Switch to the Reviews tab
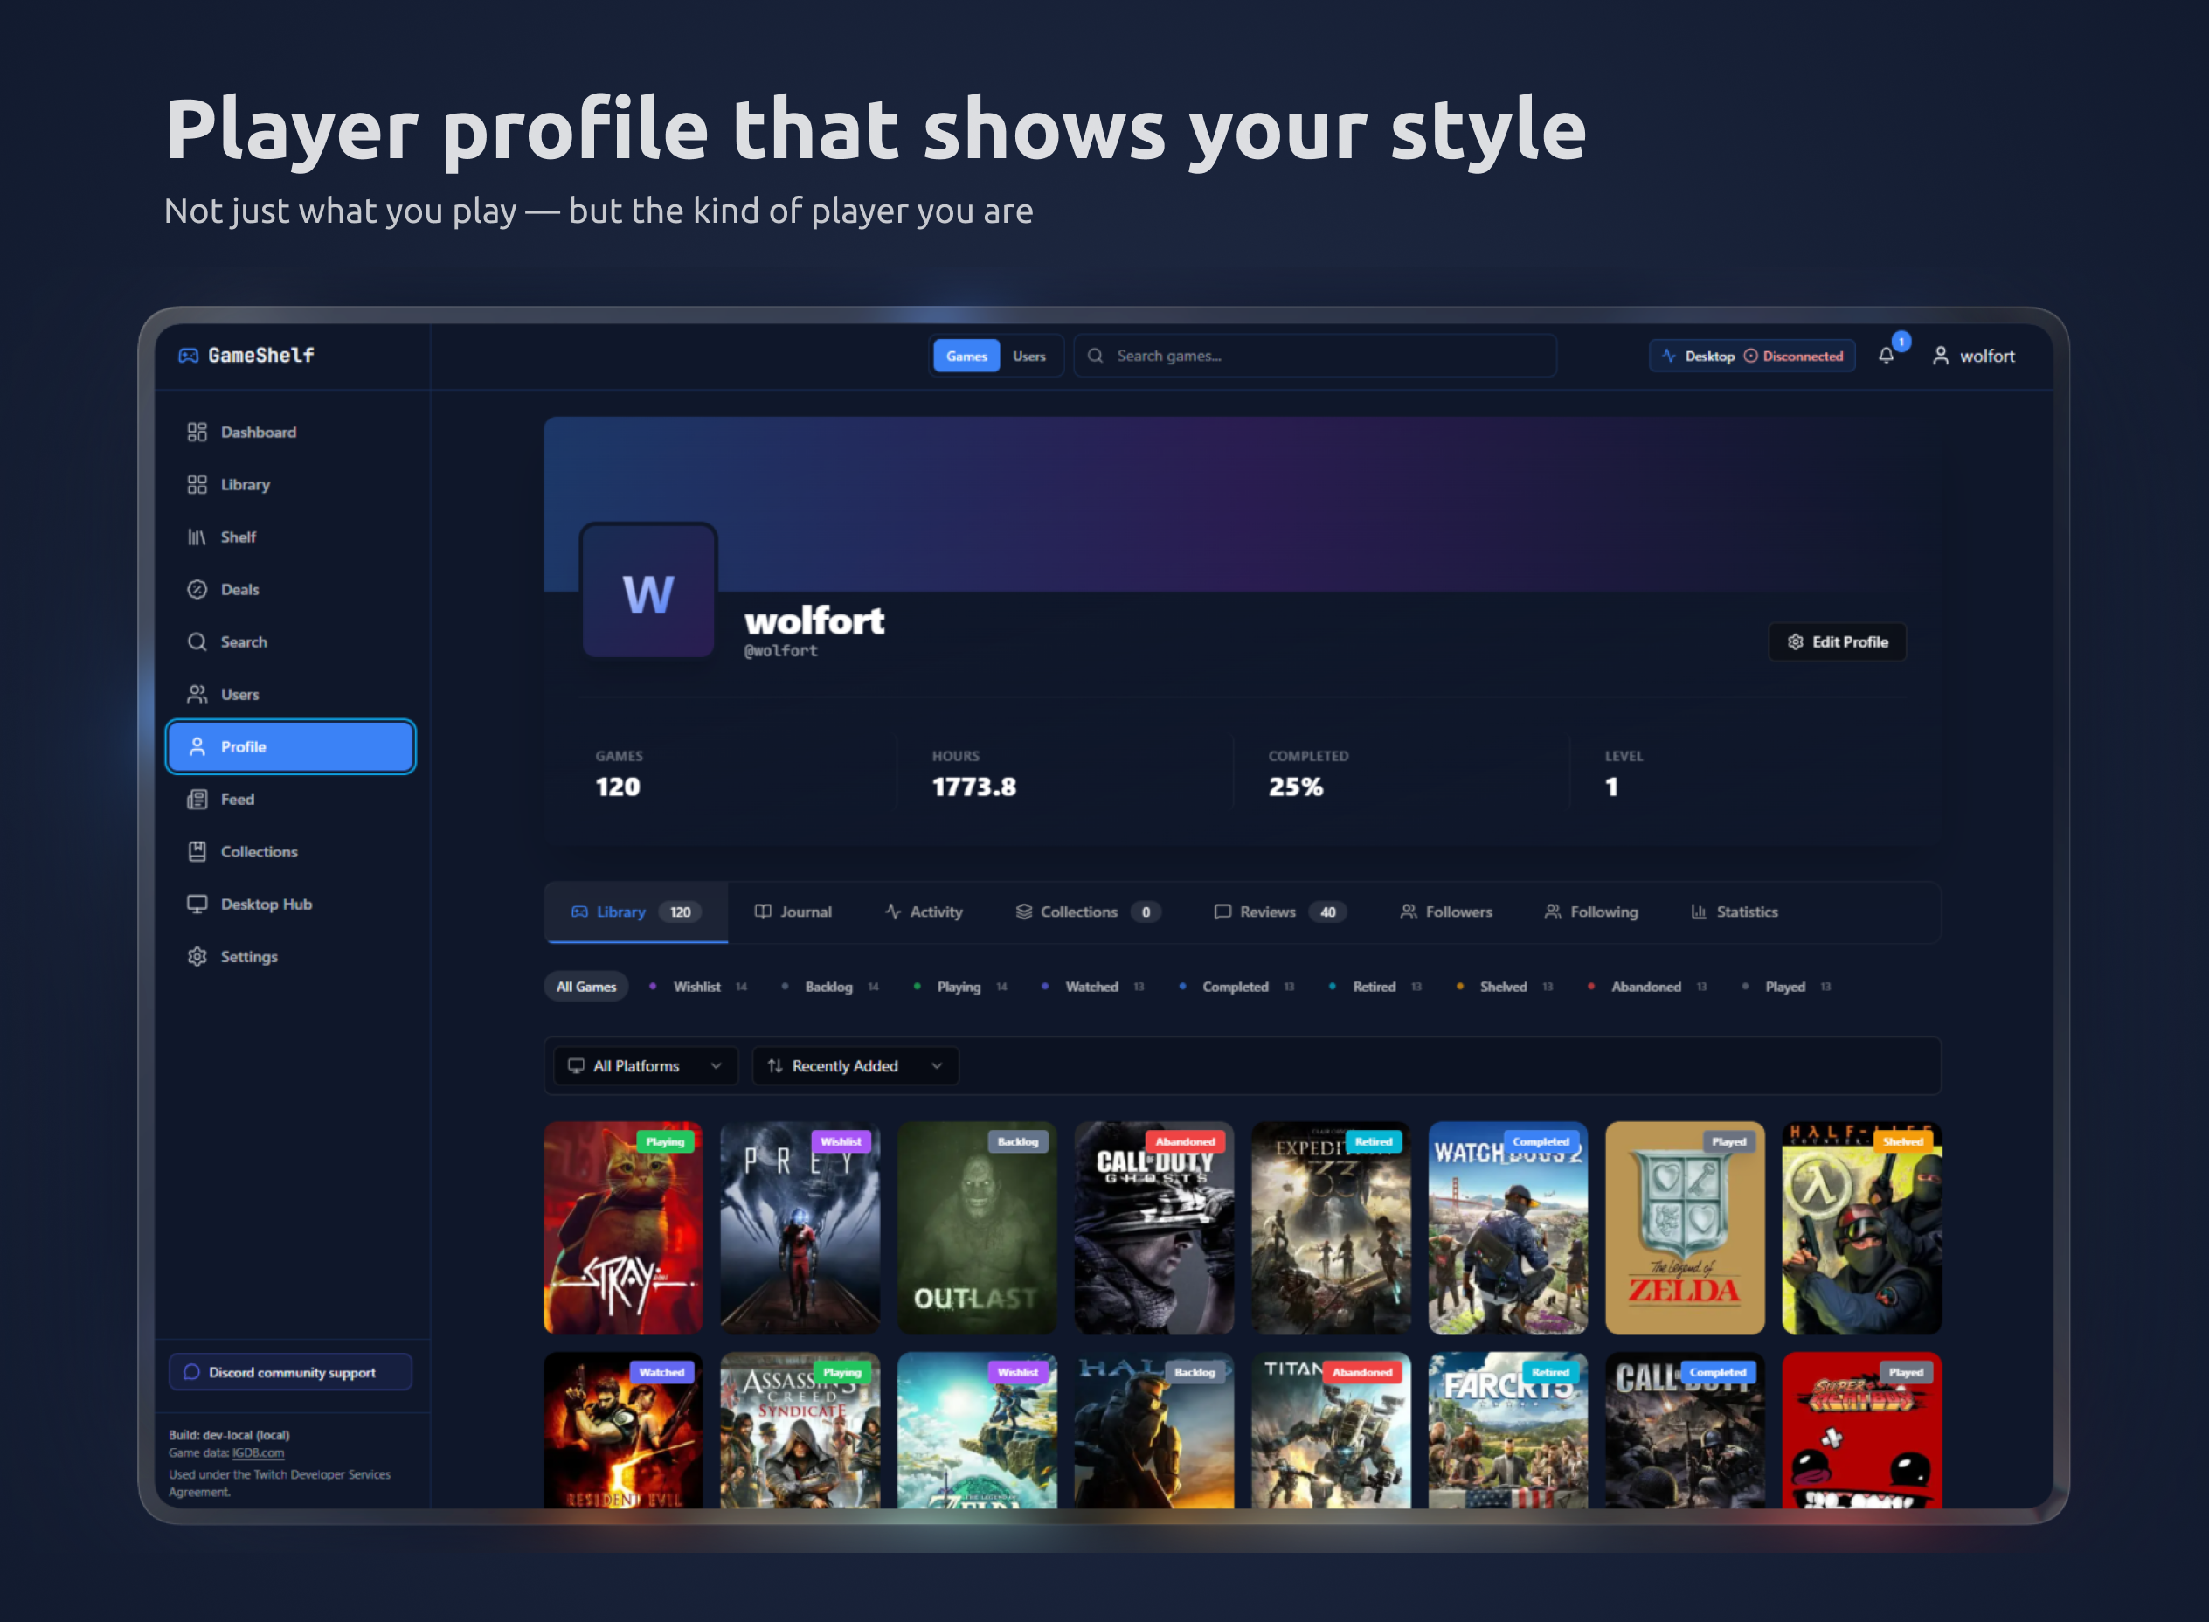 (1268, 912)
